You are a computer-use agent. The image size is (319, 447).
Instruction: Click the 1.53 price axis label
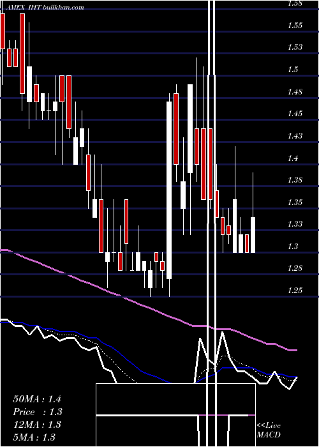[x=295, y=47]
